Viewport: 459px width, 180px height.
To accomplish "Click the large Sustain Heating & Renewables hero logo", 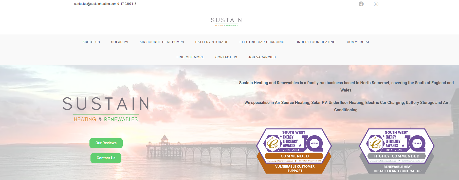I will click(106, 109).
